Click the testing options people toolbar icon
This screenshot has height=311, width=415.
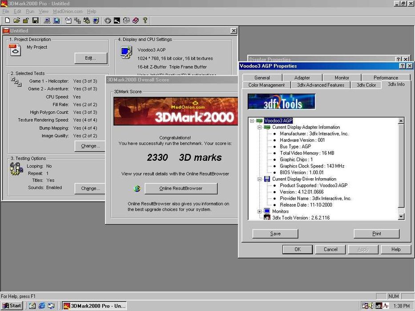(x=87, y=20)
